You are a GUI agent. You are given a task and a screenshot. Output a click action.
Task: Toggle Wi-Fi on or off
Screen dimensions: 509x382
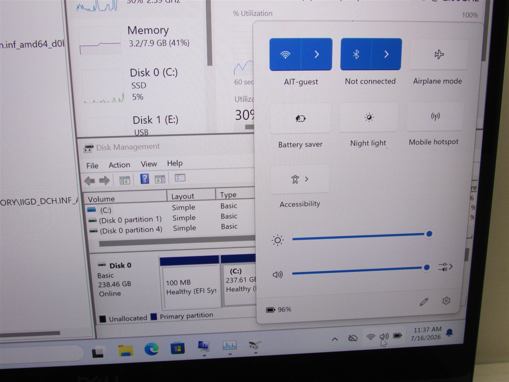click(285, 54)
